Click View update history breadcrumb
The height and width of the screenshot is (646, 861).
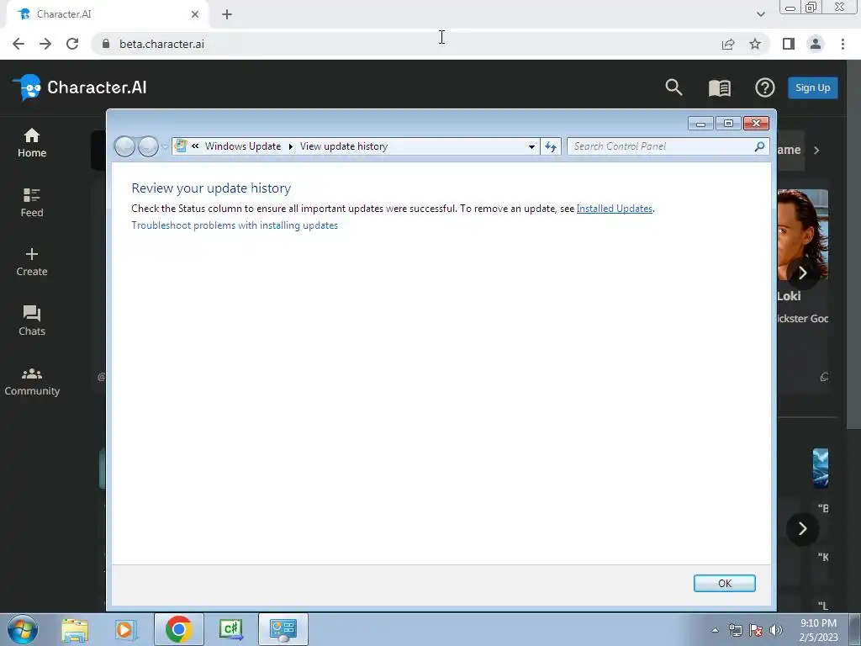tap(344, 146)
